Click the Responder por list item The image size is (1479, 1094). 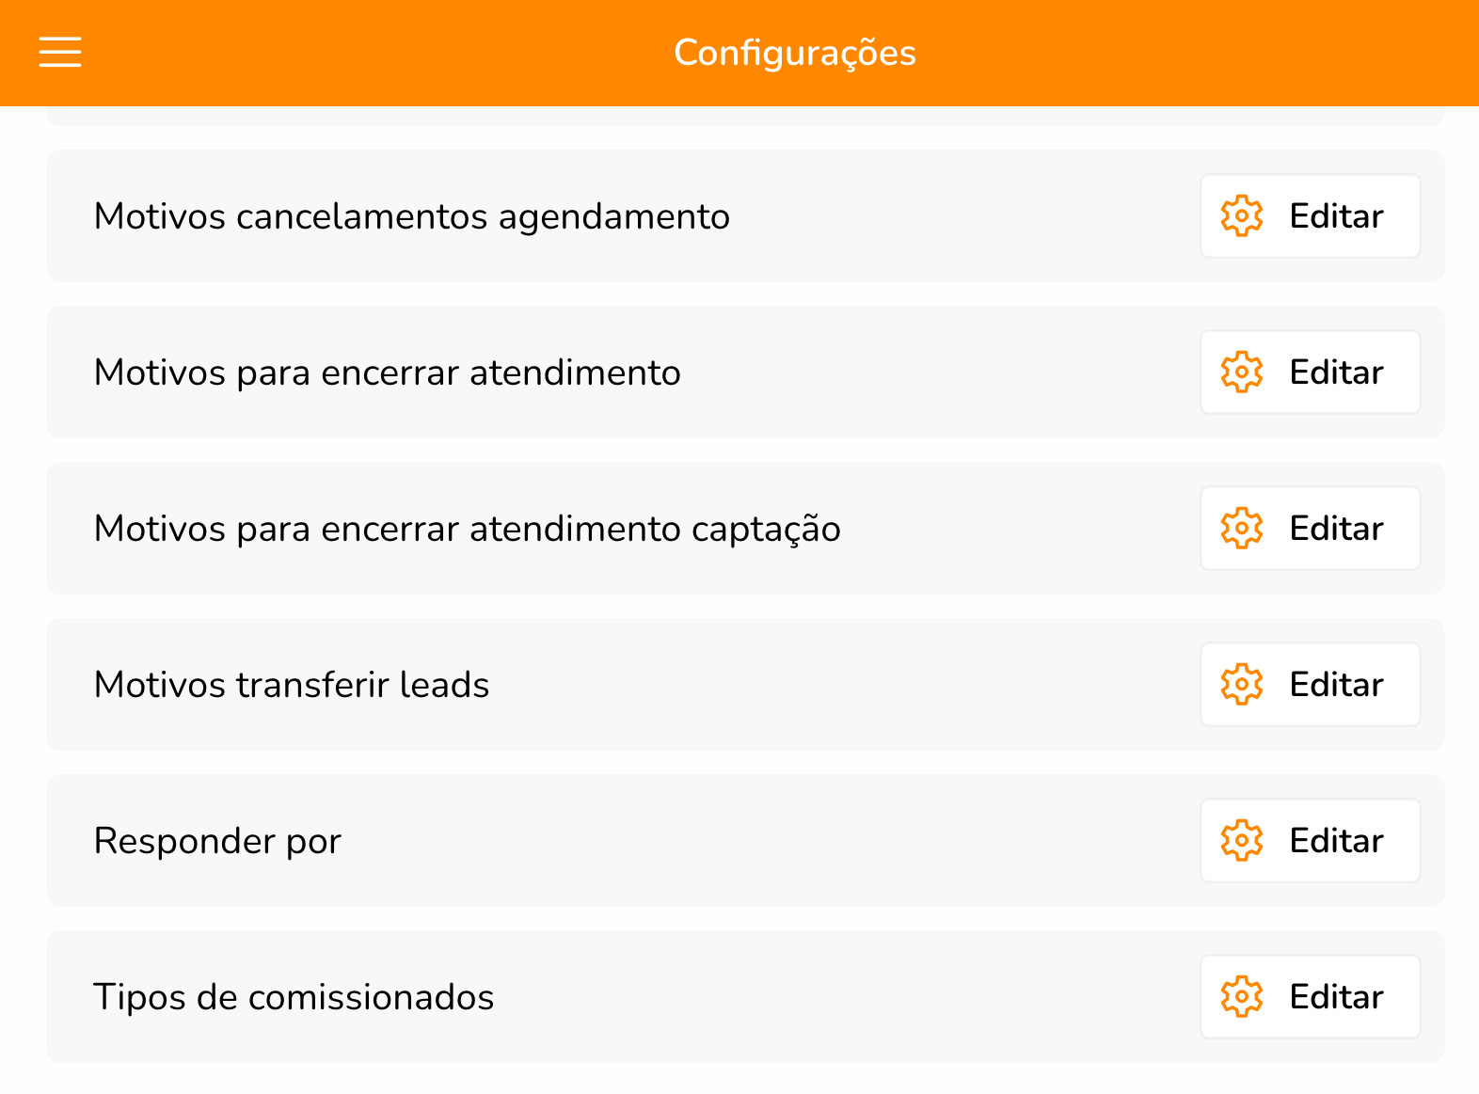[565, 840]
